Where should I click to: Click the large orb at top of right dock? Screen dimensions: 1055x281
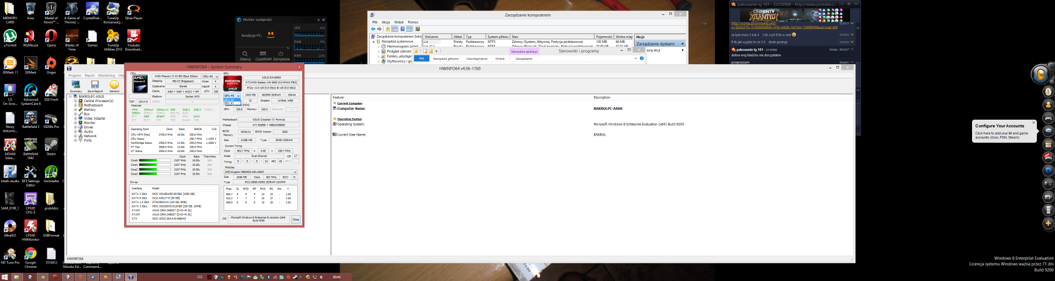pyautogui.click(x=1040, y=74)
